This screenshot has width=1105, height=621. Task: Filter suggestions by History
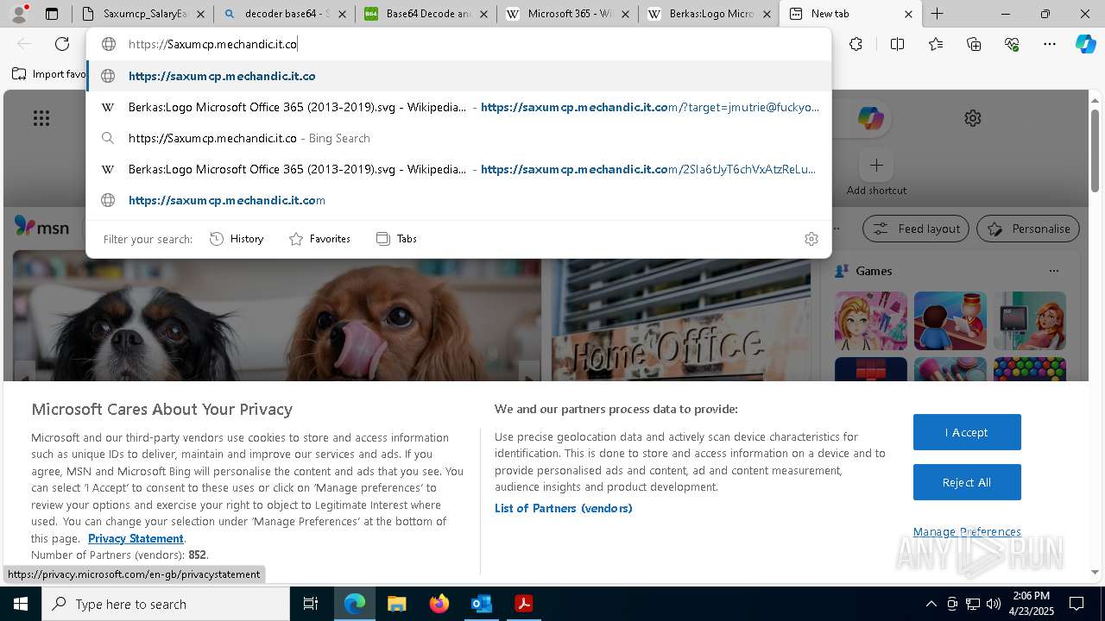[x=237, y=239]
